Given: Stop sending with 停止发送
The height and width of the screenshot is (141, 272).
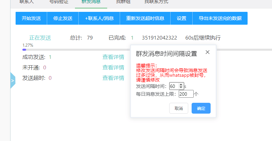Looking at the screenshot, I should pyautogui.click(x=63, y=18).
